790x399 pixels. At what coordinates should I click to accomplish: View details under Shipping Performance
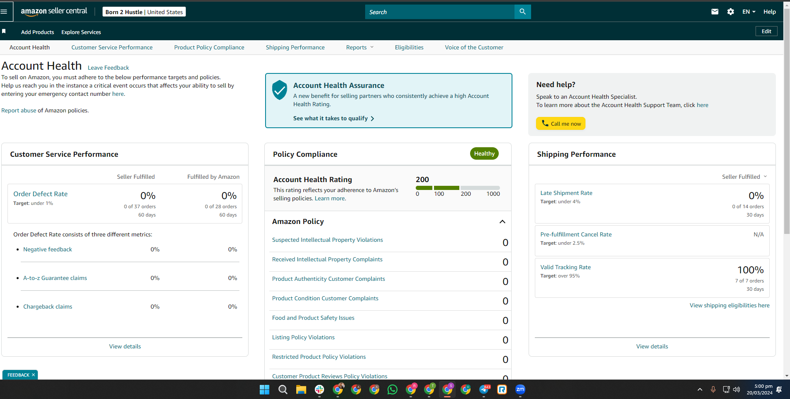pyautogui.click(x=652, y=346)
